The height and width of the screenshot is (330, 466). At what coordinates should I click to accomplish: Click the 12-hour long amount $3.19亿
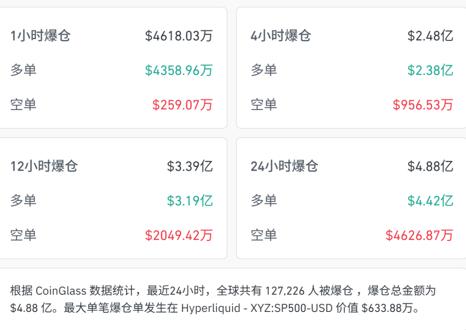[x=190, y=201]
